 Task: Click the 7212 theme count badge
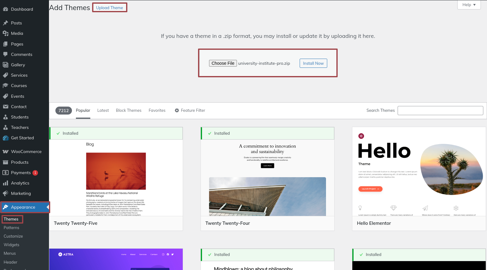tap(64, 111)
